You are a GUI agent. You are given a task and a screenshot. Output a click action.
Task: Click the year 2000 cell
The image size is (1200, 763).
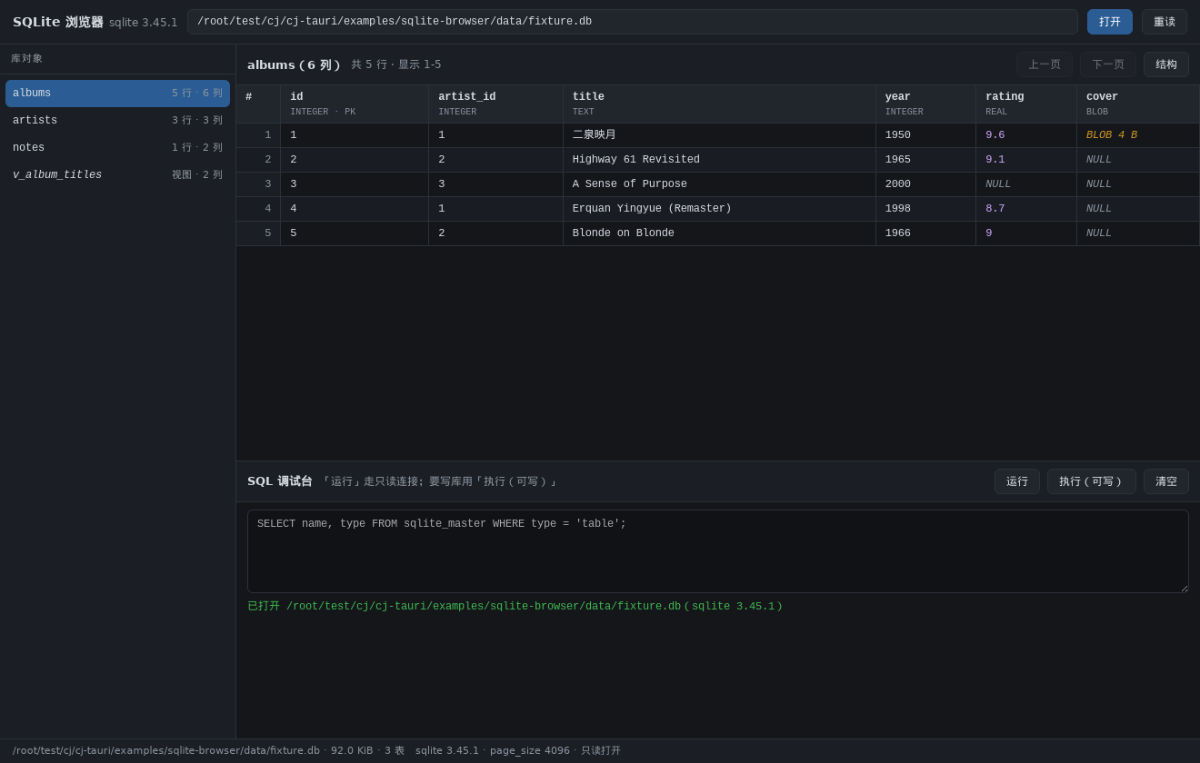pos(925,184)
